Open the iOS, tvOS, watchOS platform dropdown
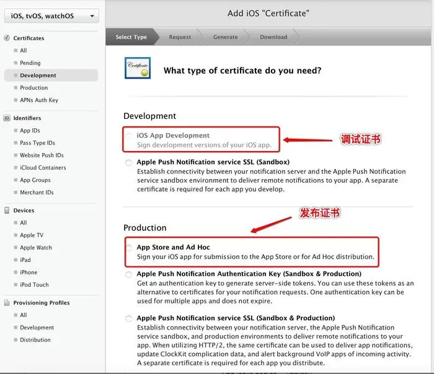Image resolution: width=434 pixels, height=374 pixels. [x=51, y=15]
